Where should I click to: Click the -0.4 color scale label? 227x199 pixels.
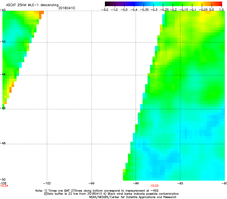pyautogui.click(x=134, y=10)
